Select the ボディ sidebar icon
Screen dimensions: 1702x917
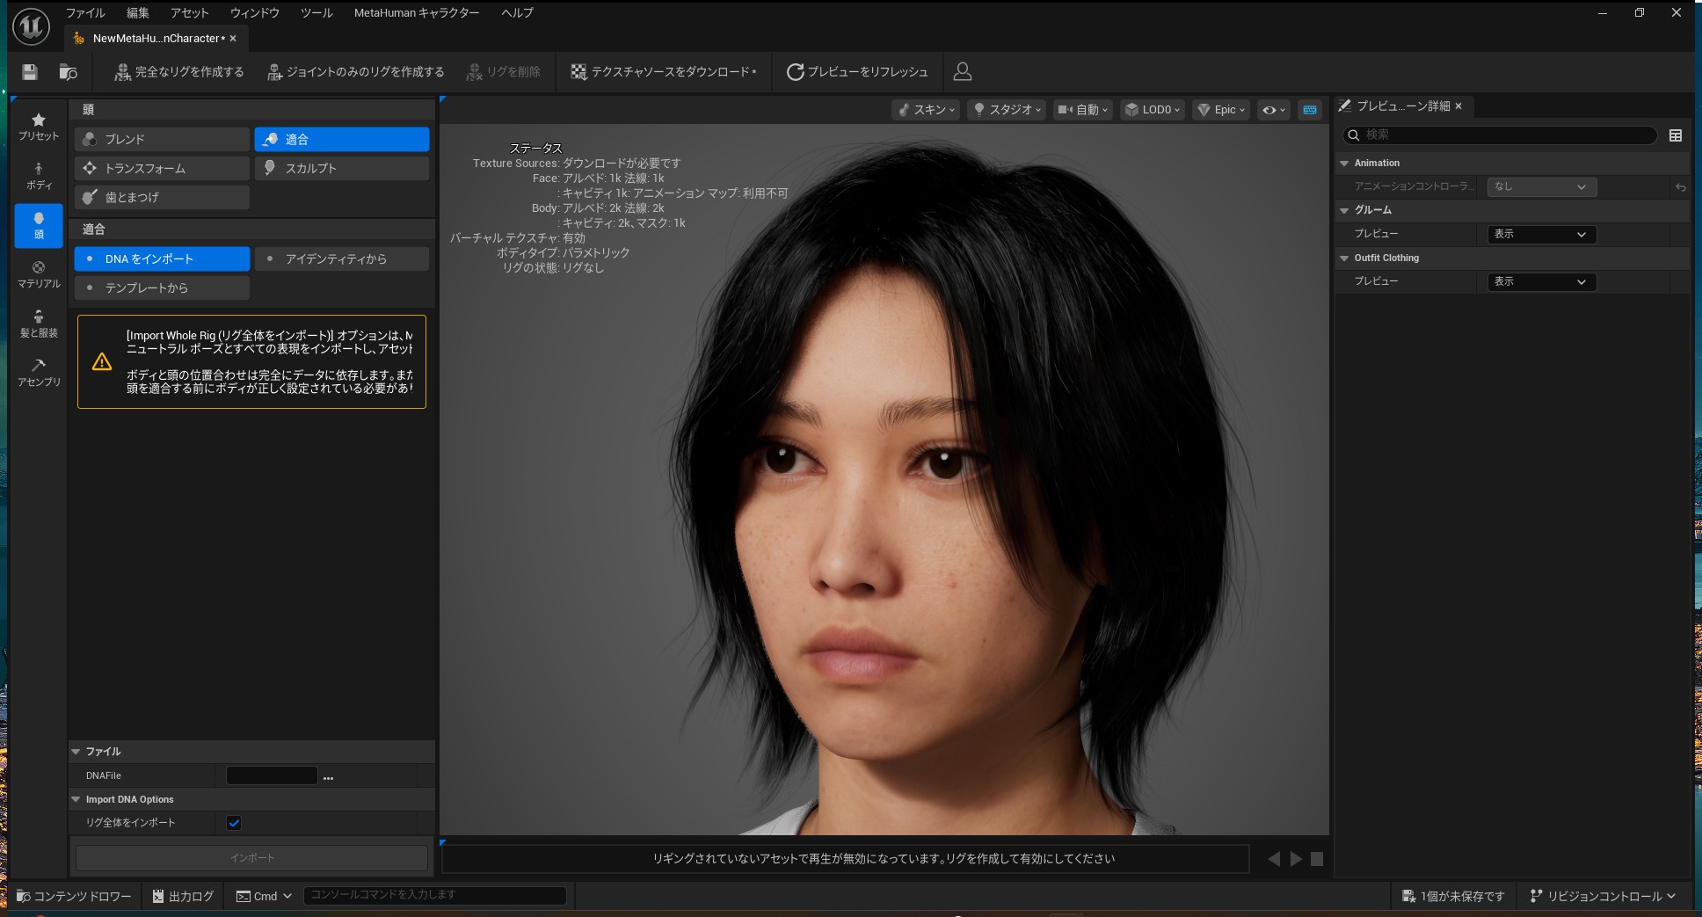[39, 176]
